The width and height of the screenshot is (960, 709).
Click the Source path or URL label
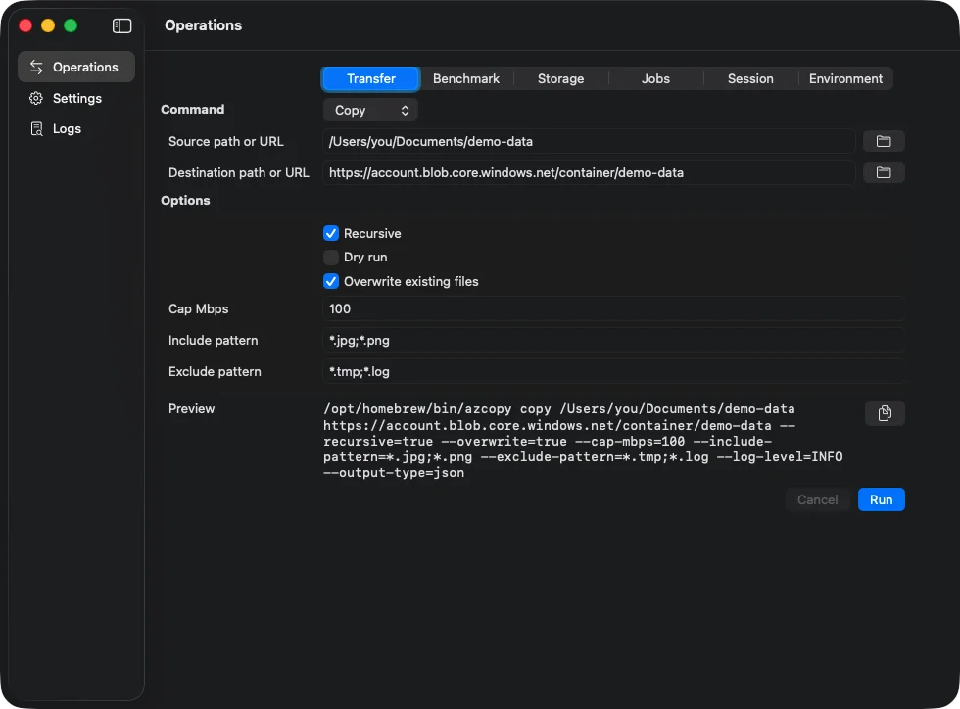226,141
